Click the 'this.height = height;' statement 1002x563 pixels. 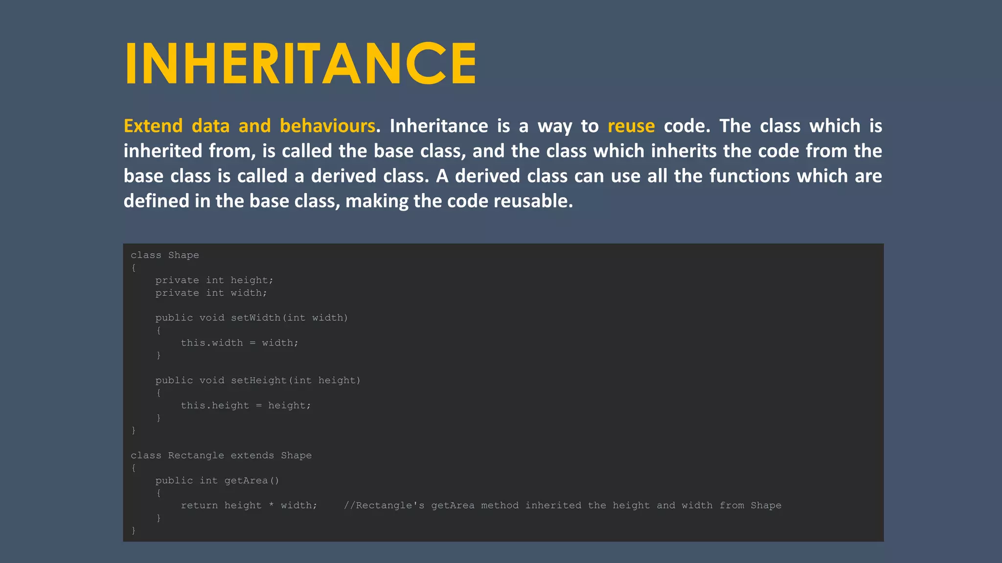246,405
